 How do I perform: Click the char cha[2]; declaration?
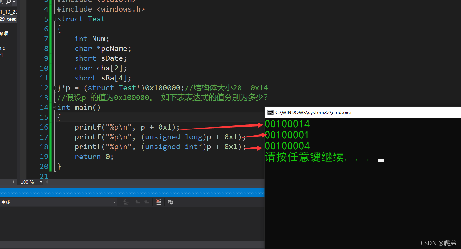click(x=101, y=68)
